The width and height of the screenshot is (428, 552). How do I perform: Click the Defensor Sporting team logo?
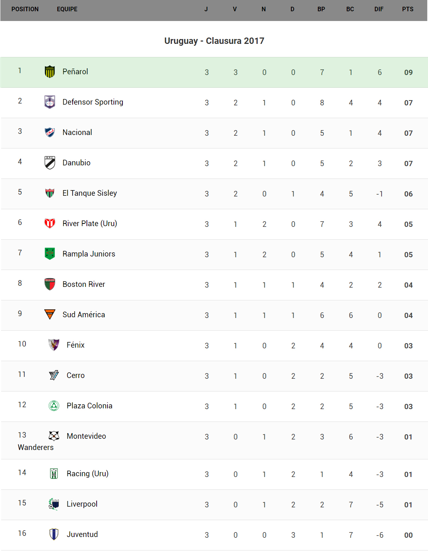pos(50,102)
